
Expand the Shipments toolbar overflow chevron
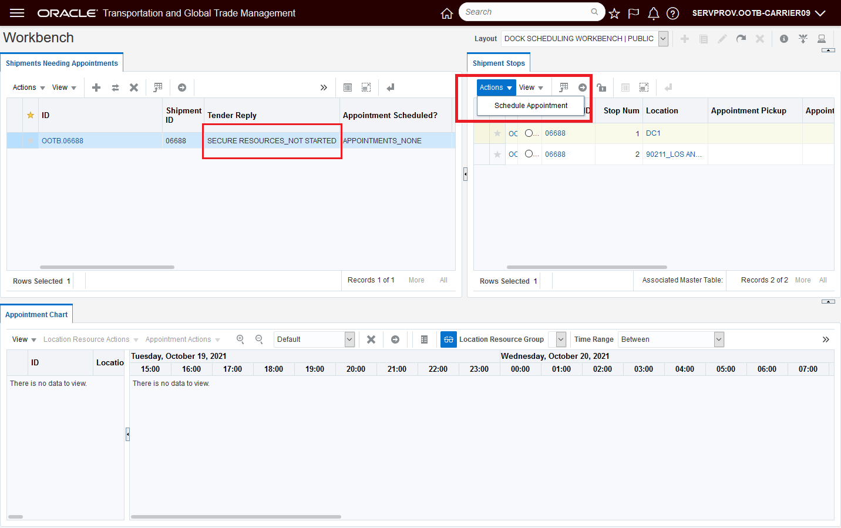324,88
